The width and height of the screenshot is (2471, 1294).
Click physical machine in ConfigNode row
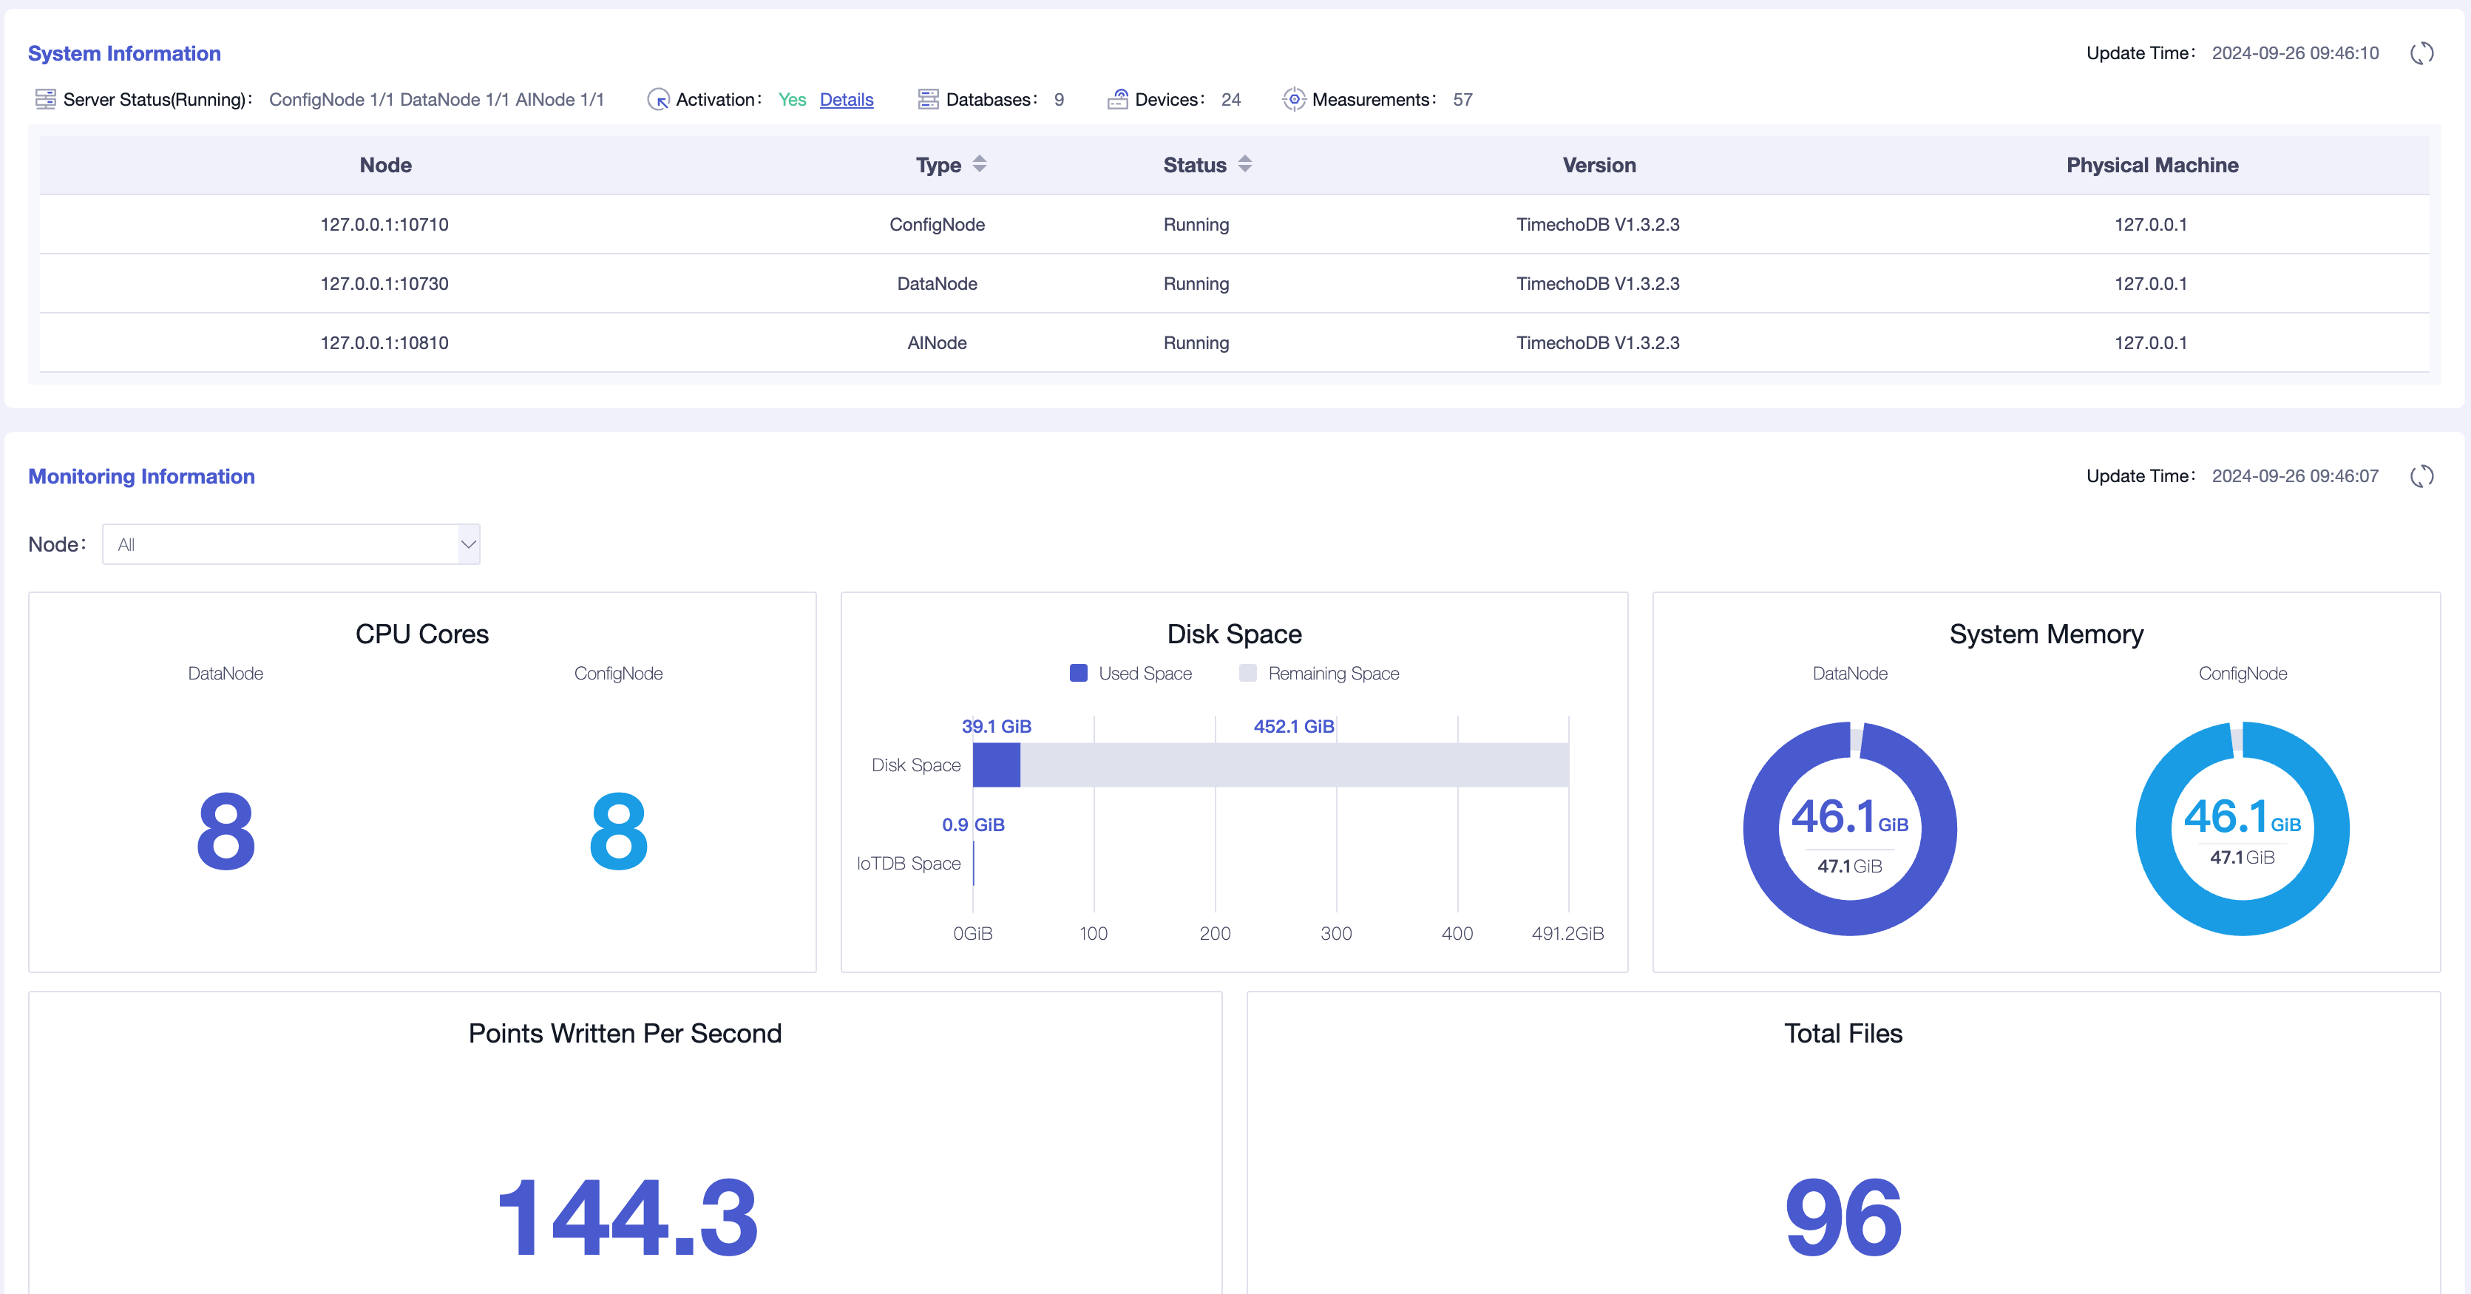click(x=2151, y=225)
